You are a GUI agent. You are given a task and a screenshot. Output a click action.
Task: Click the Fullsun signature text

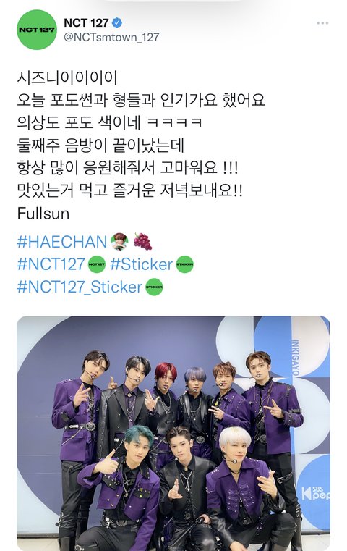coord(43,214)
